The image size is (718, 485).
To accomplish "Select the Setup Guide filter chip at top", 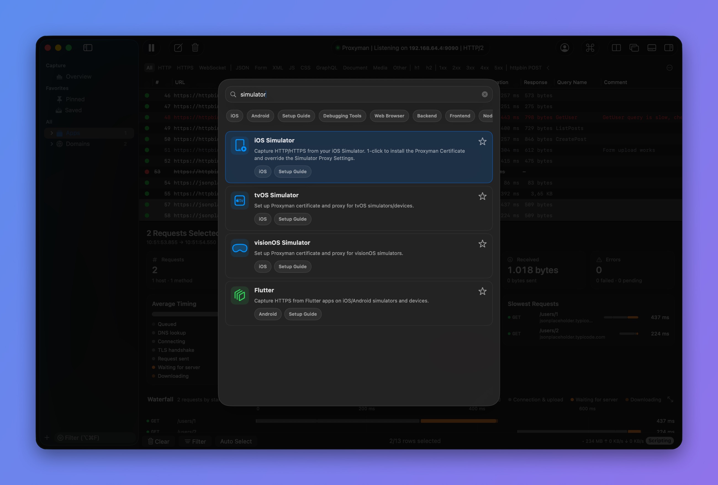I will click(296, 116).
